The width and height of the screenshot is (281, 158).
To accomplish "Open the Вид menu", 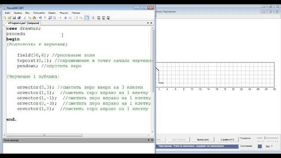I will (x=27, y=13).
